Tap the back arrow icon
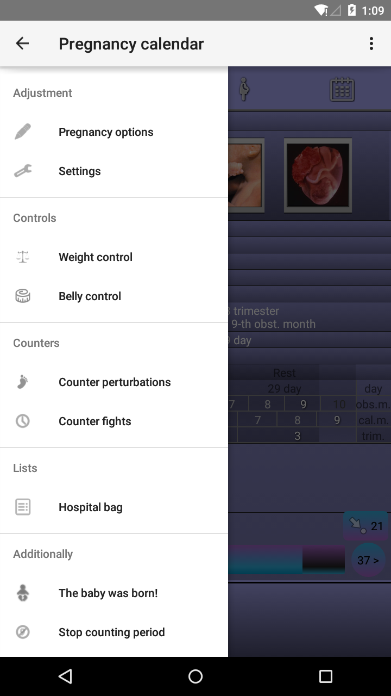 (22, 43)
